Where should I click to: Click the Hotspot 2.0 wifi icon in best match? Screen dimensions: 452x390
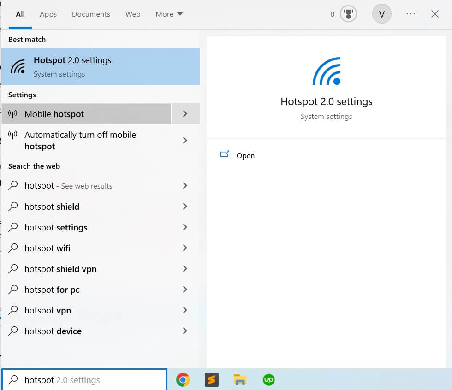pos(18,66)
